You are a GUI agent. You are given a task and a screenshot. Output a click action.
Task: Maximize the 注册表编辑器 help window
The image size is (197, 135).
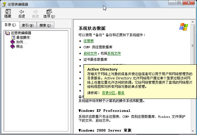pyautogui.click(x=179, y=3)
